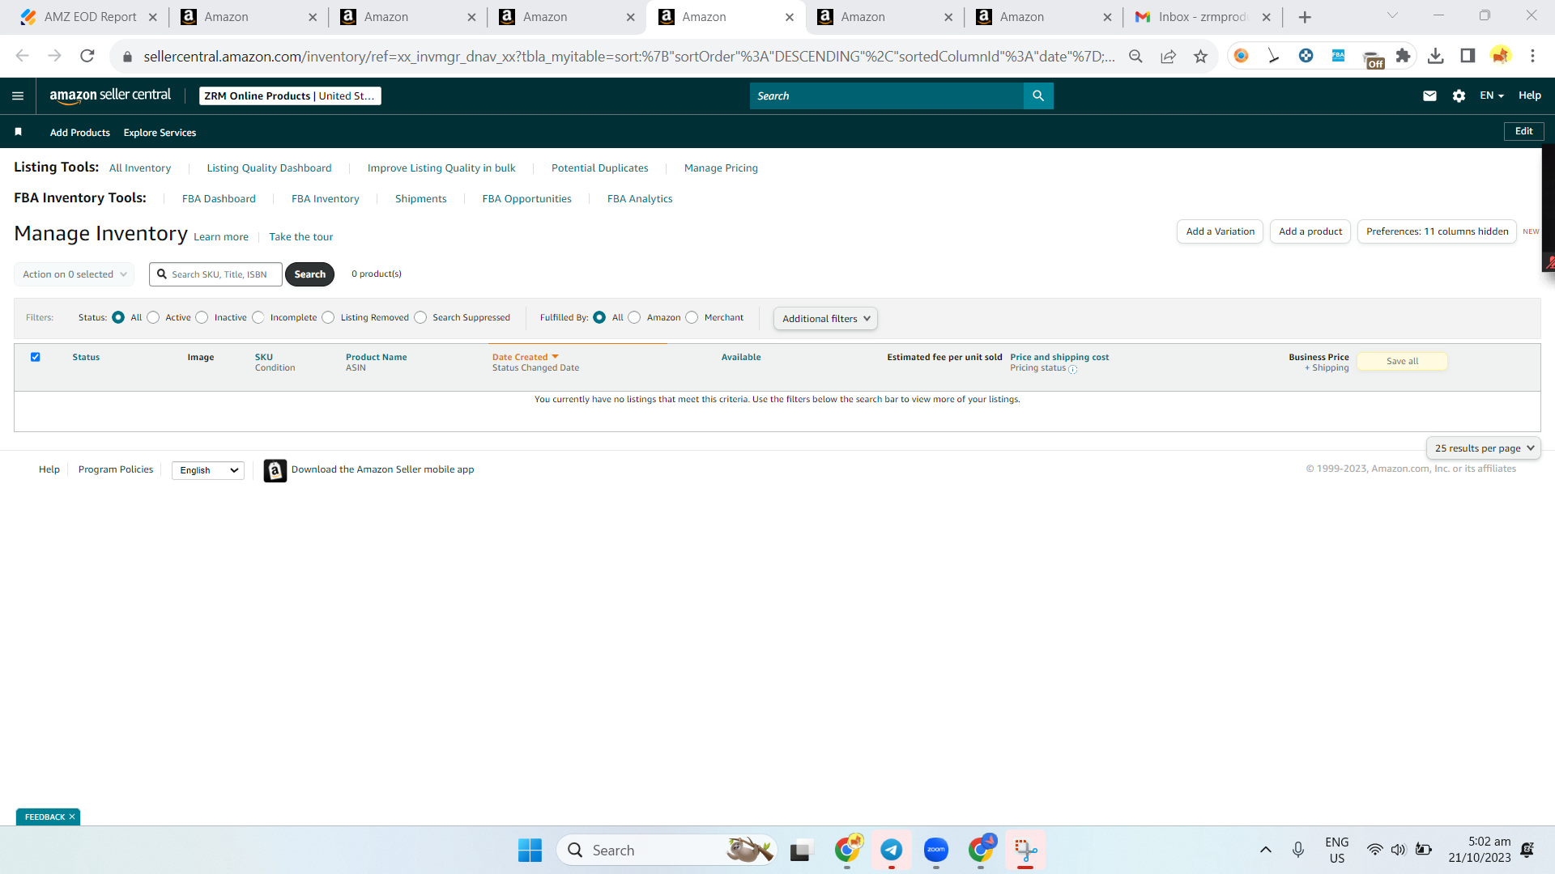The width and height of the screenshot is (1555, 874).
Task: Open FBA Dashboard
Action: click(x=219, y=199)
